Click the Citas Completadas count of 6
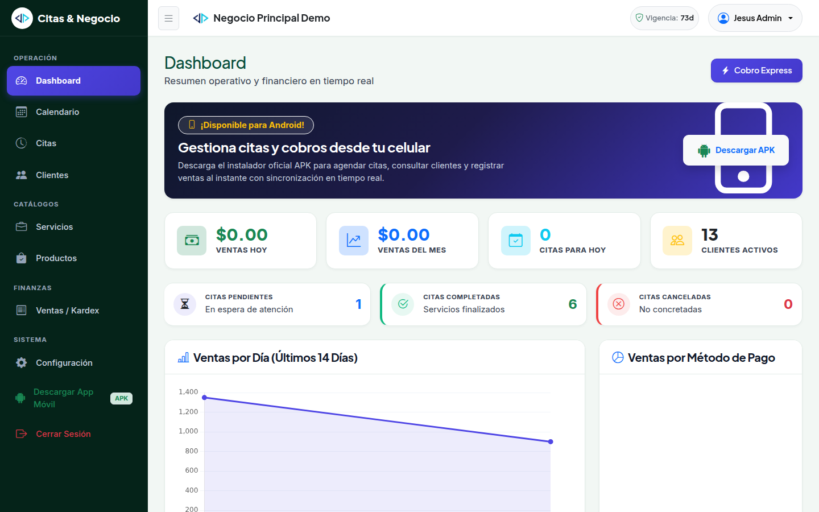The height and width of the screenshot is (512, 819). click(573, 304)
